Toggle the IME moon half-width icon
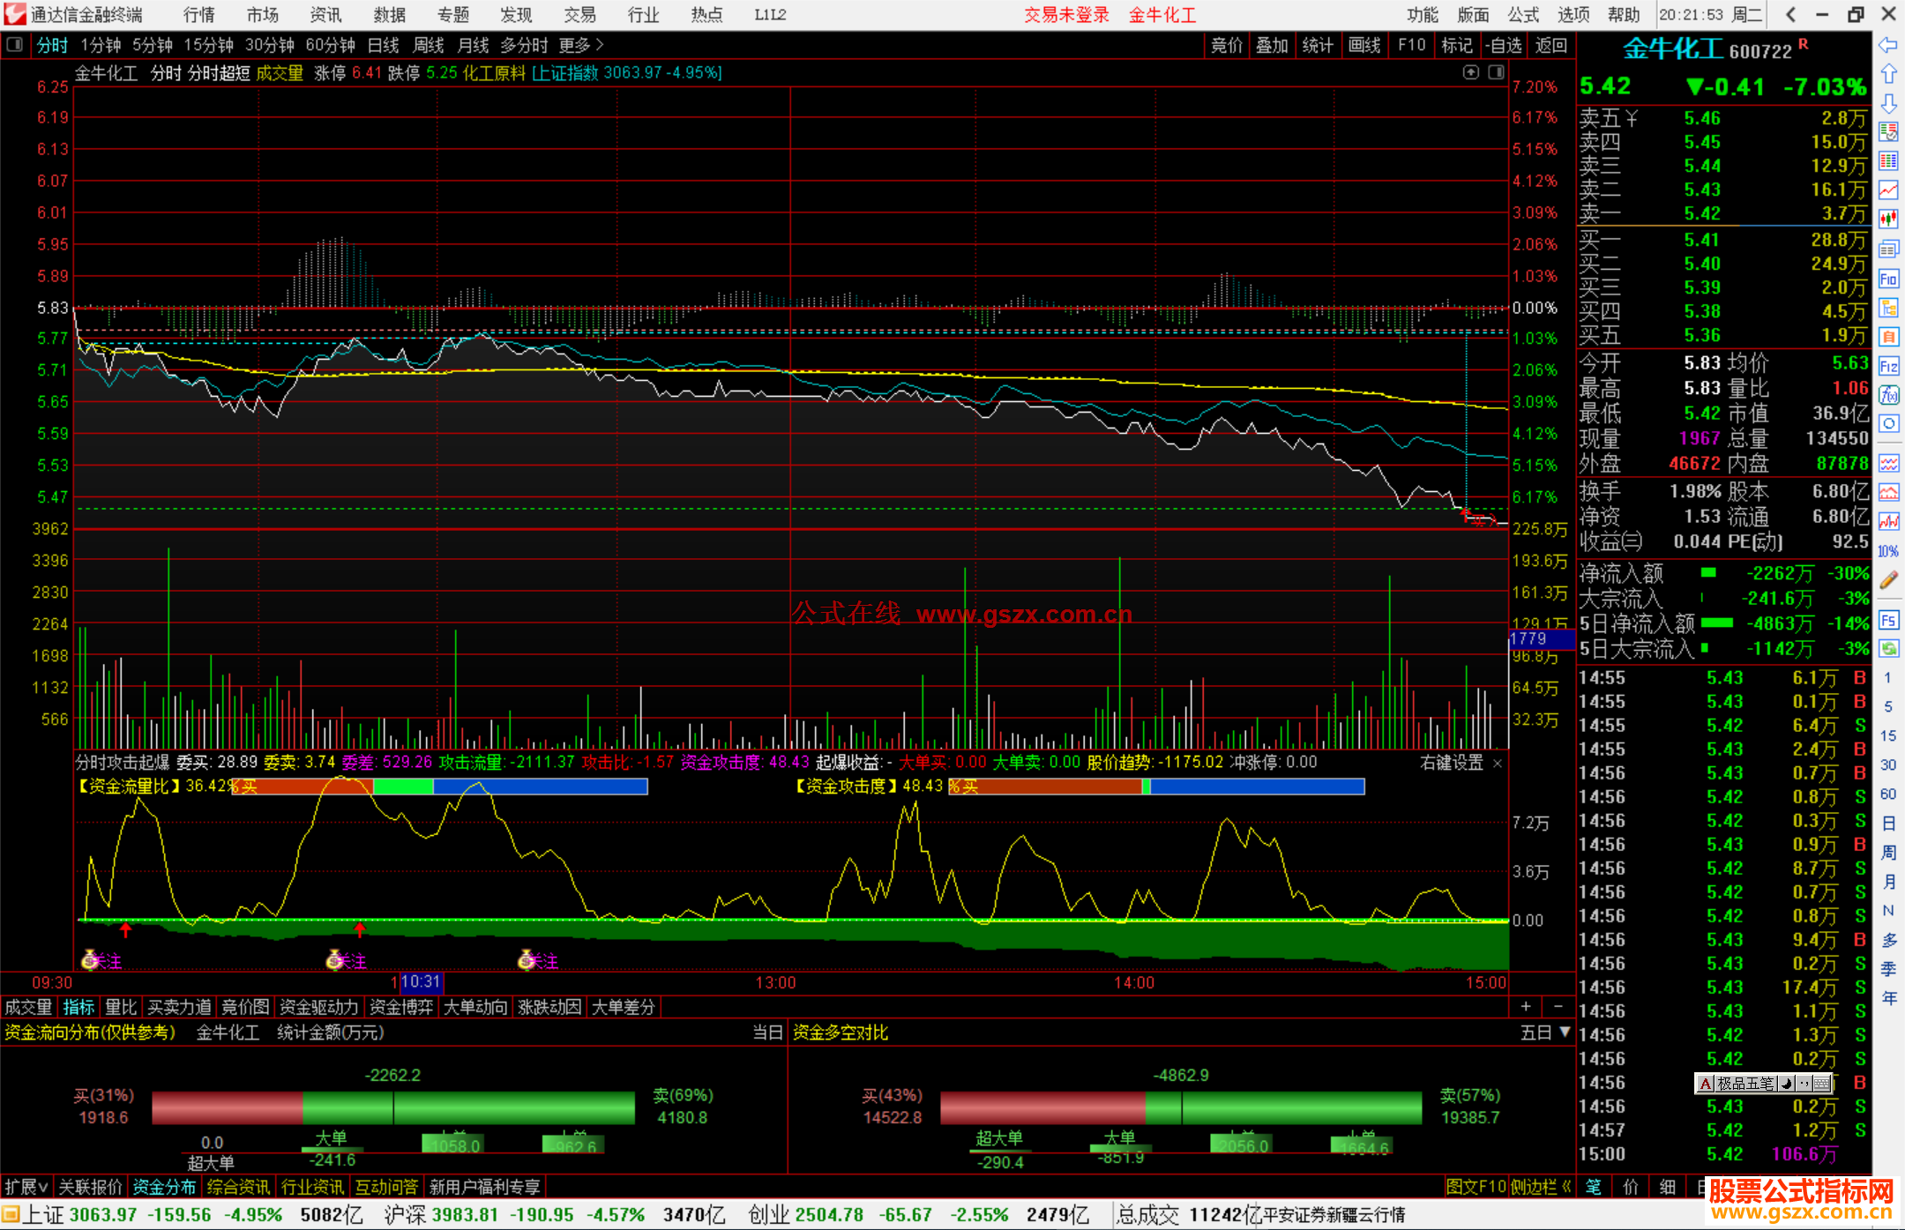The width and height of the screenshot is (1905, 1230). (x=1786, y=1083)
